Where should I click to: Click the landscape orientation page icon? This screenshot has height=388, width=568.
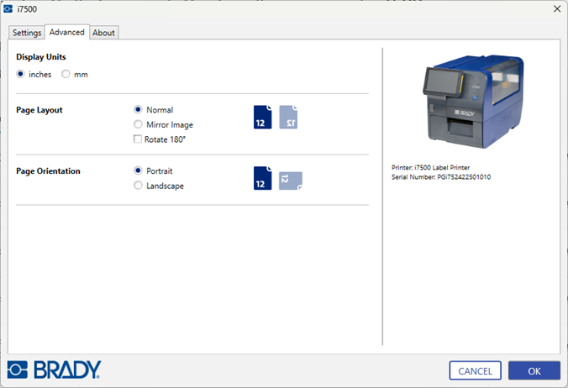tap(291, 181)
